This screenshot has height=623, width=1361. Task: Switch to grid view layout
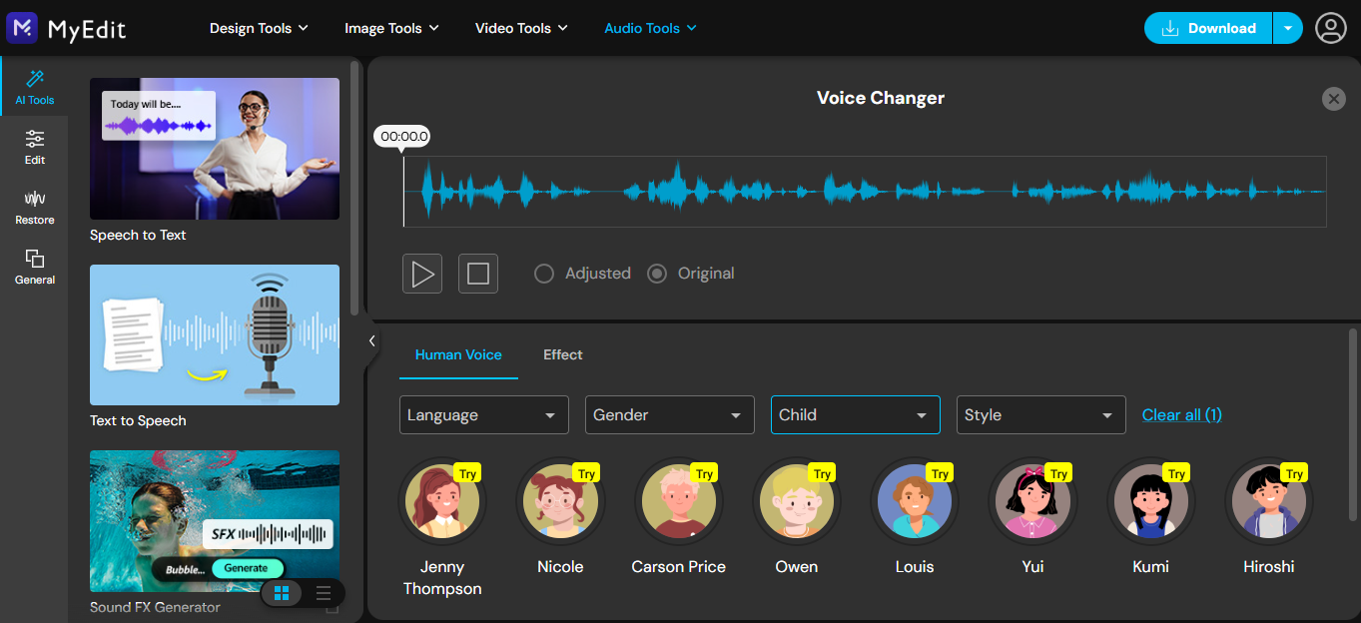coord(281,593)
